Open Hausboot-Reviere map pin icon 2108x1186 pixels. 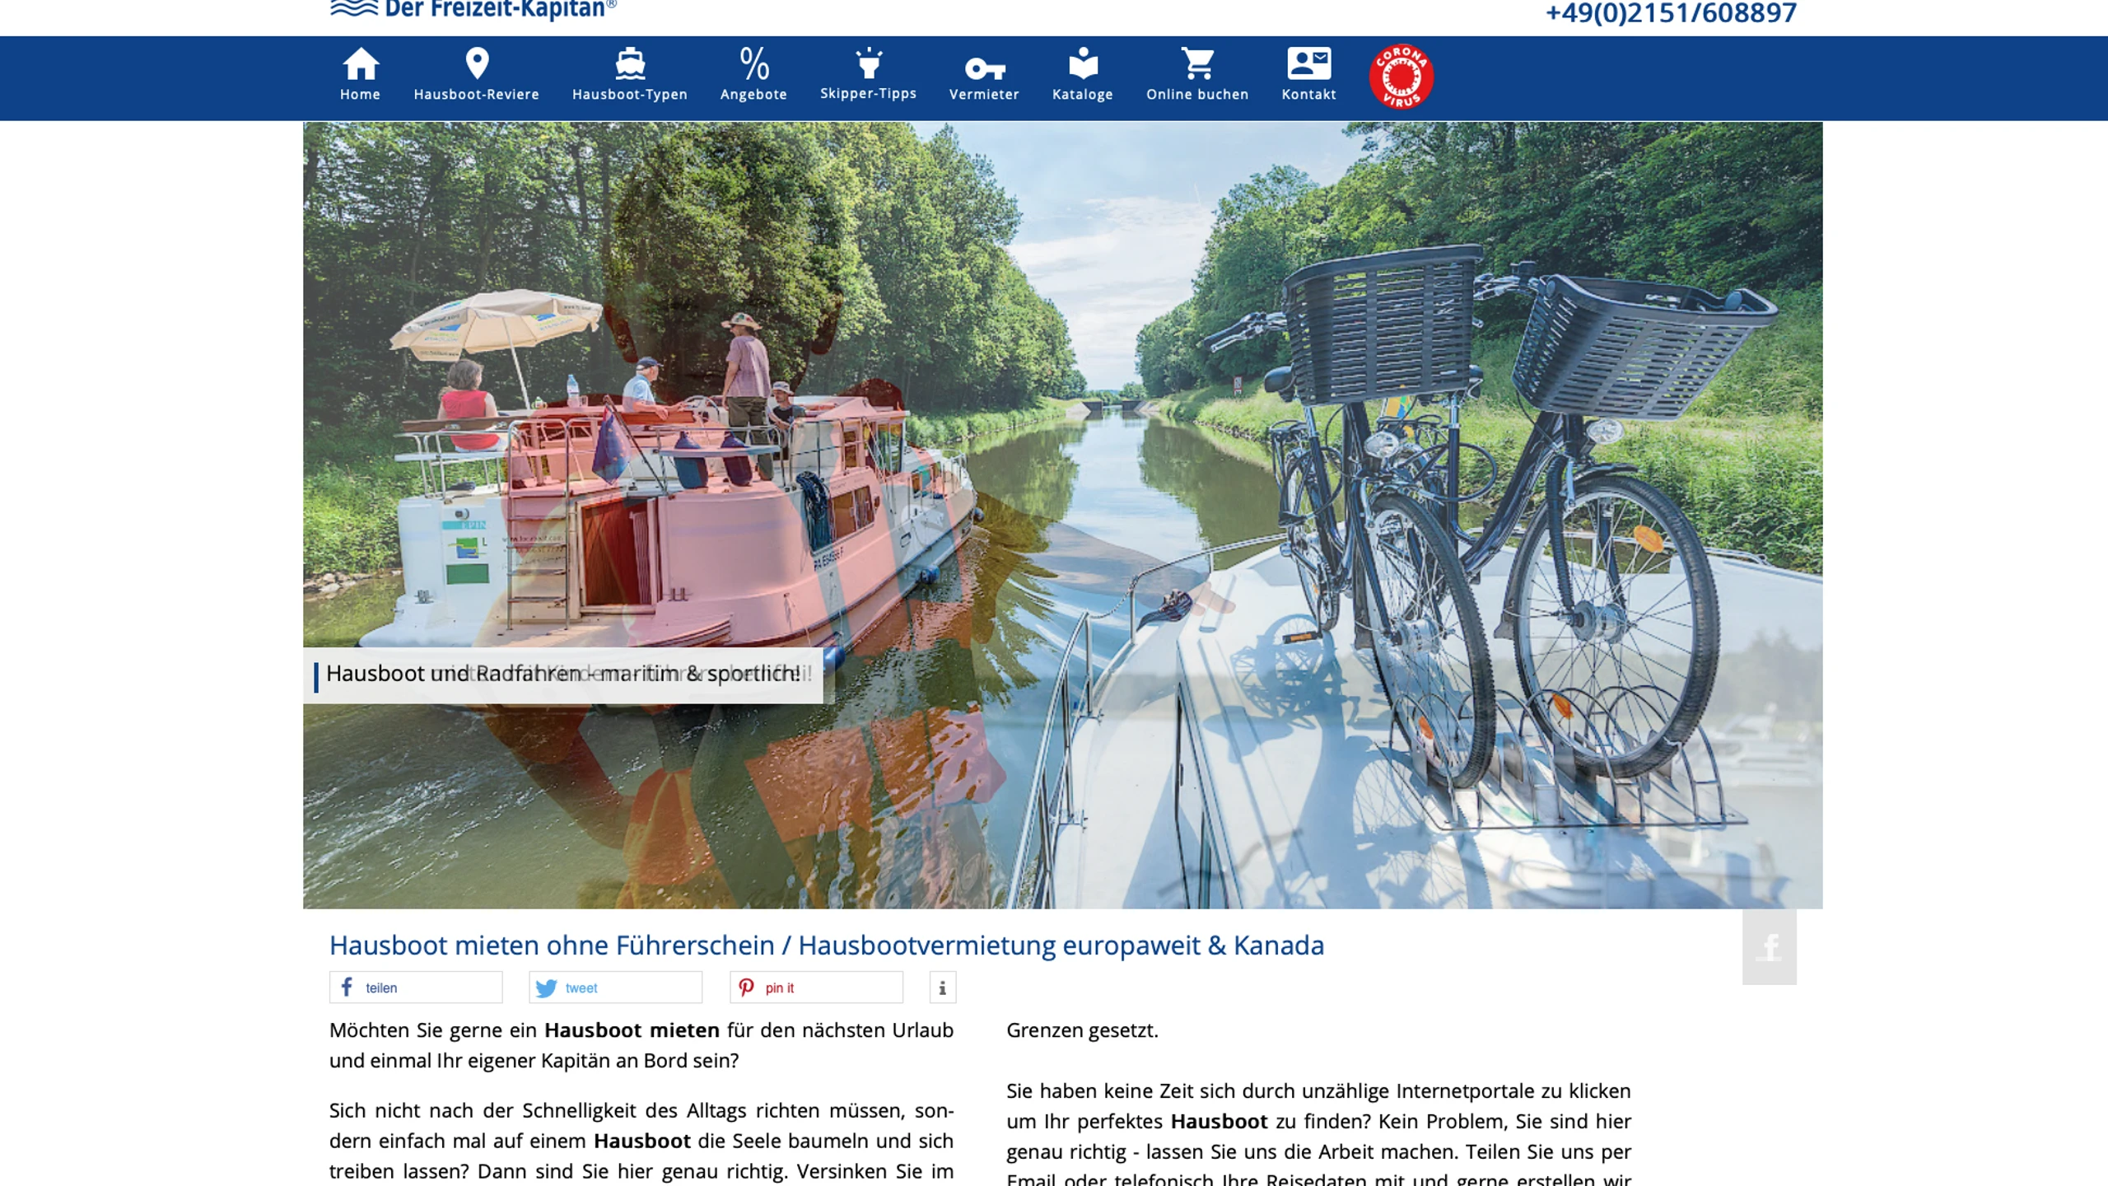coord(477,63)
